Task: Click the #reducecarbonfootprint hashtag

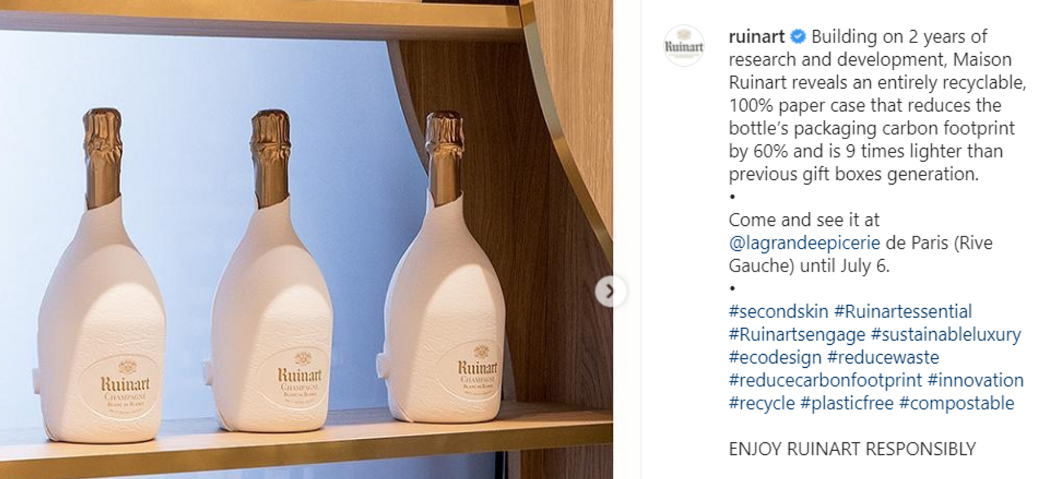Action: click(x=825, y=380)
